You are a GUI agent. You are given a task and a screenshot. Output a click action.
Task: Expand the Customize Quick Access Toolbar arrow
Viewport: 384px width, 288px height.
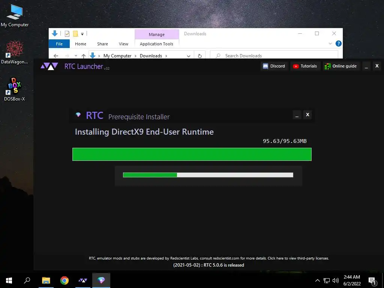pos(82,34)
